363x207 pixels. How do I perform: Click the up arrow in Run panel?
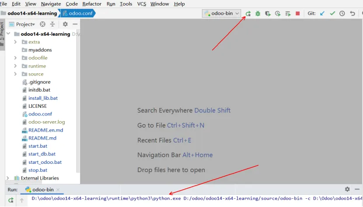21,200
